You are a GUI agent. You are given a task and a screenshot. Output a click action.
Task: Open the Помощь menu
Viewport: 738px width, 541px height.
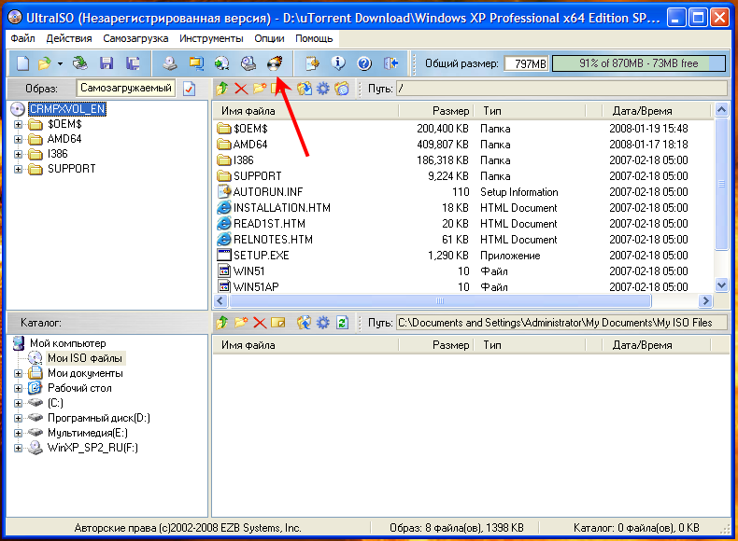pos(314,38)
